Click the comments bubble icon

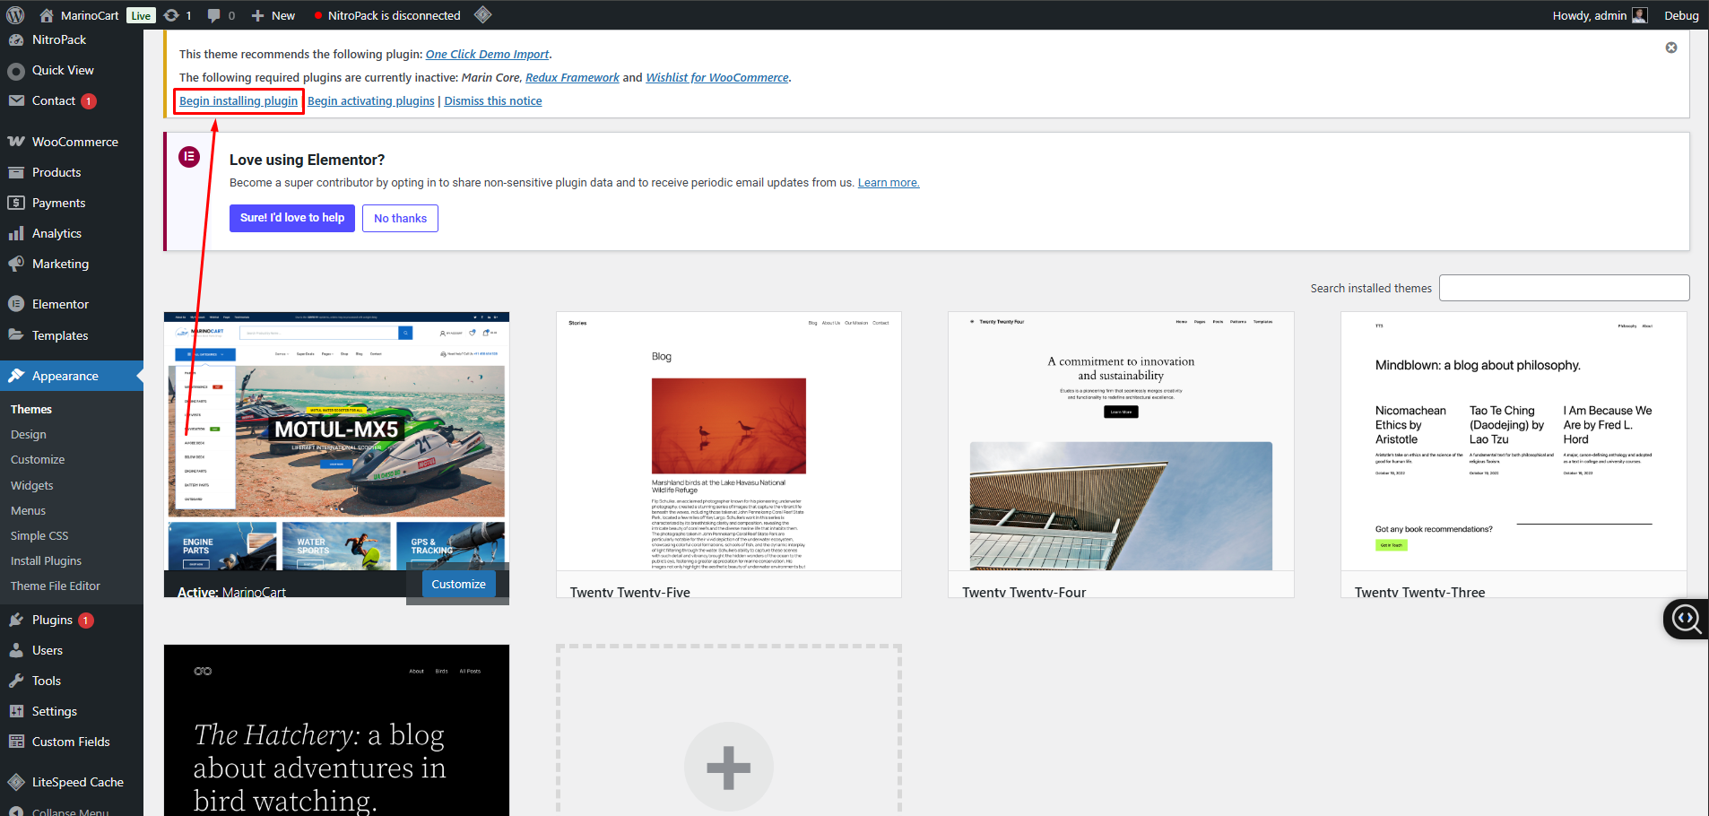pos(214,15)
